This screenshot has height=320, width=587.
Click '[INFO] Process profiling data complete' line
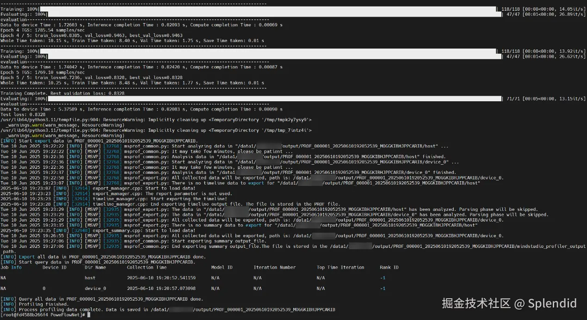coord(168,309)
